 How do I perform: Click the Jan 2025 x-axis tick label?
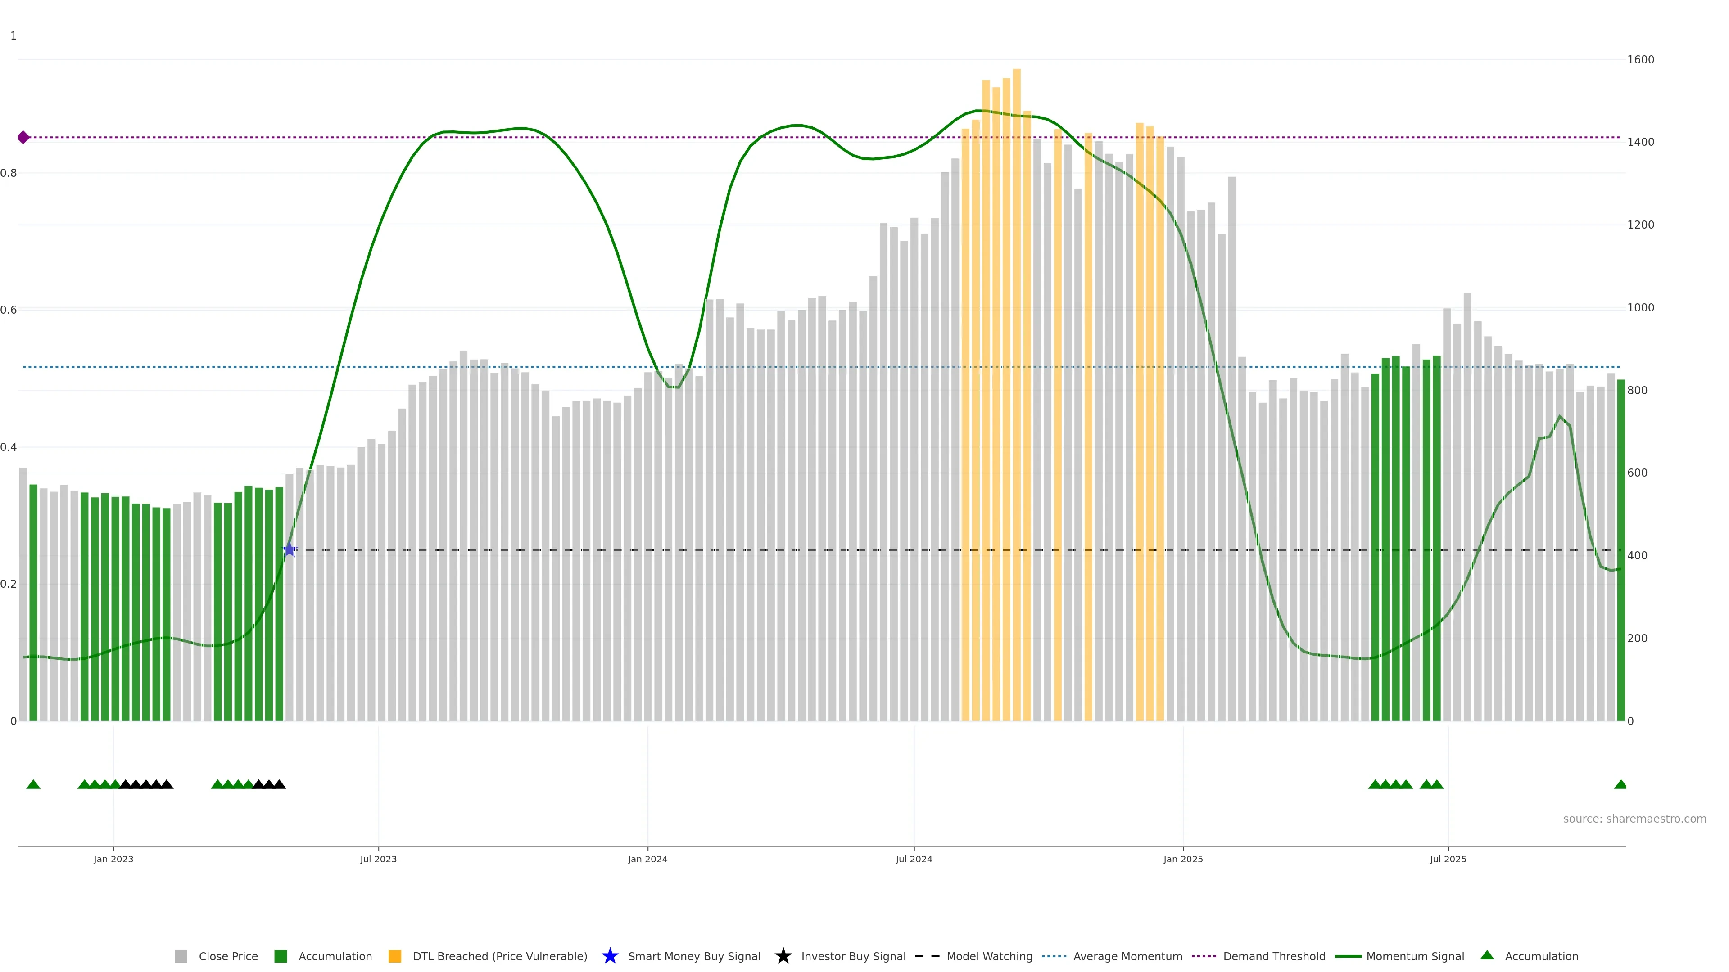click(1183, 859)
